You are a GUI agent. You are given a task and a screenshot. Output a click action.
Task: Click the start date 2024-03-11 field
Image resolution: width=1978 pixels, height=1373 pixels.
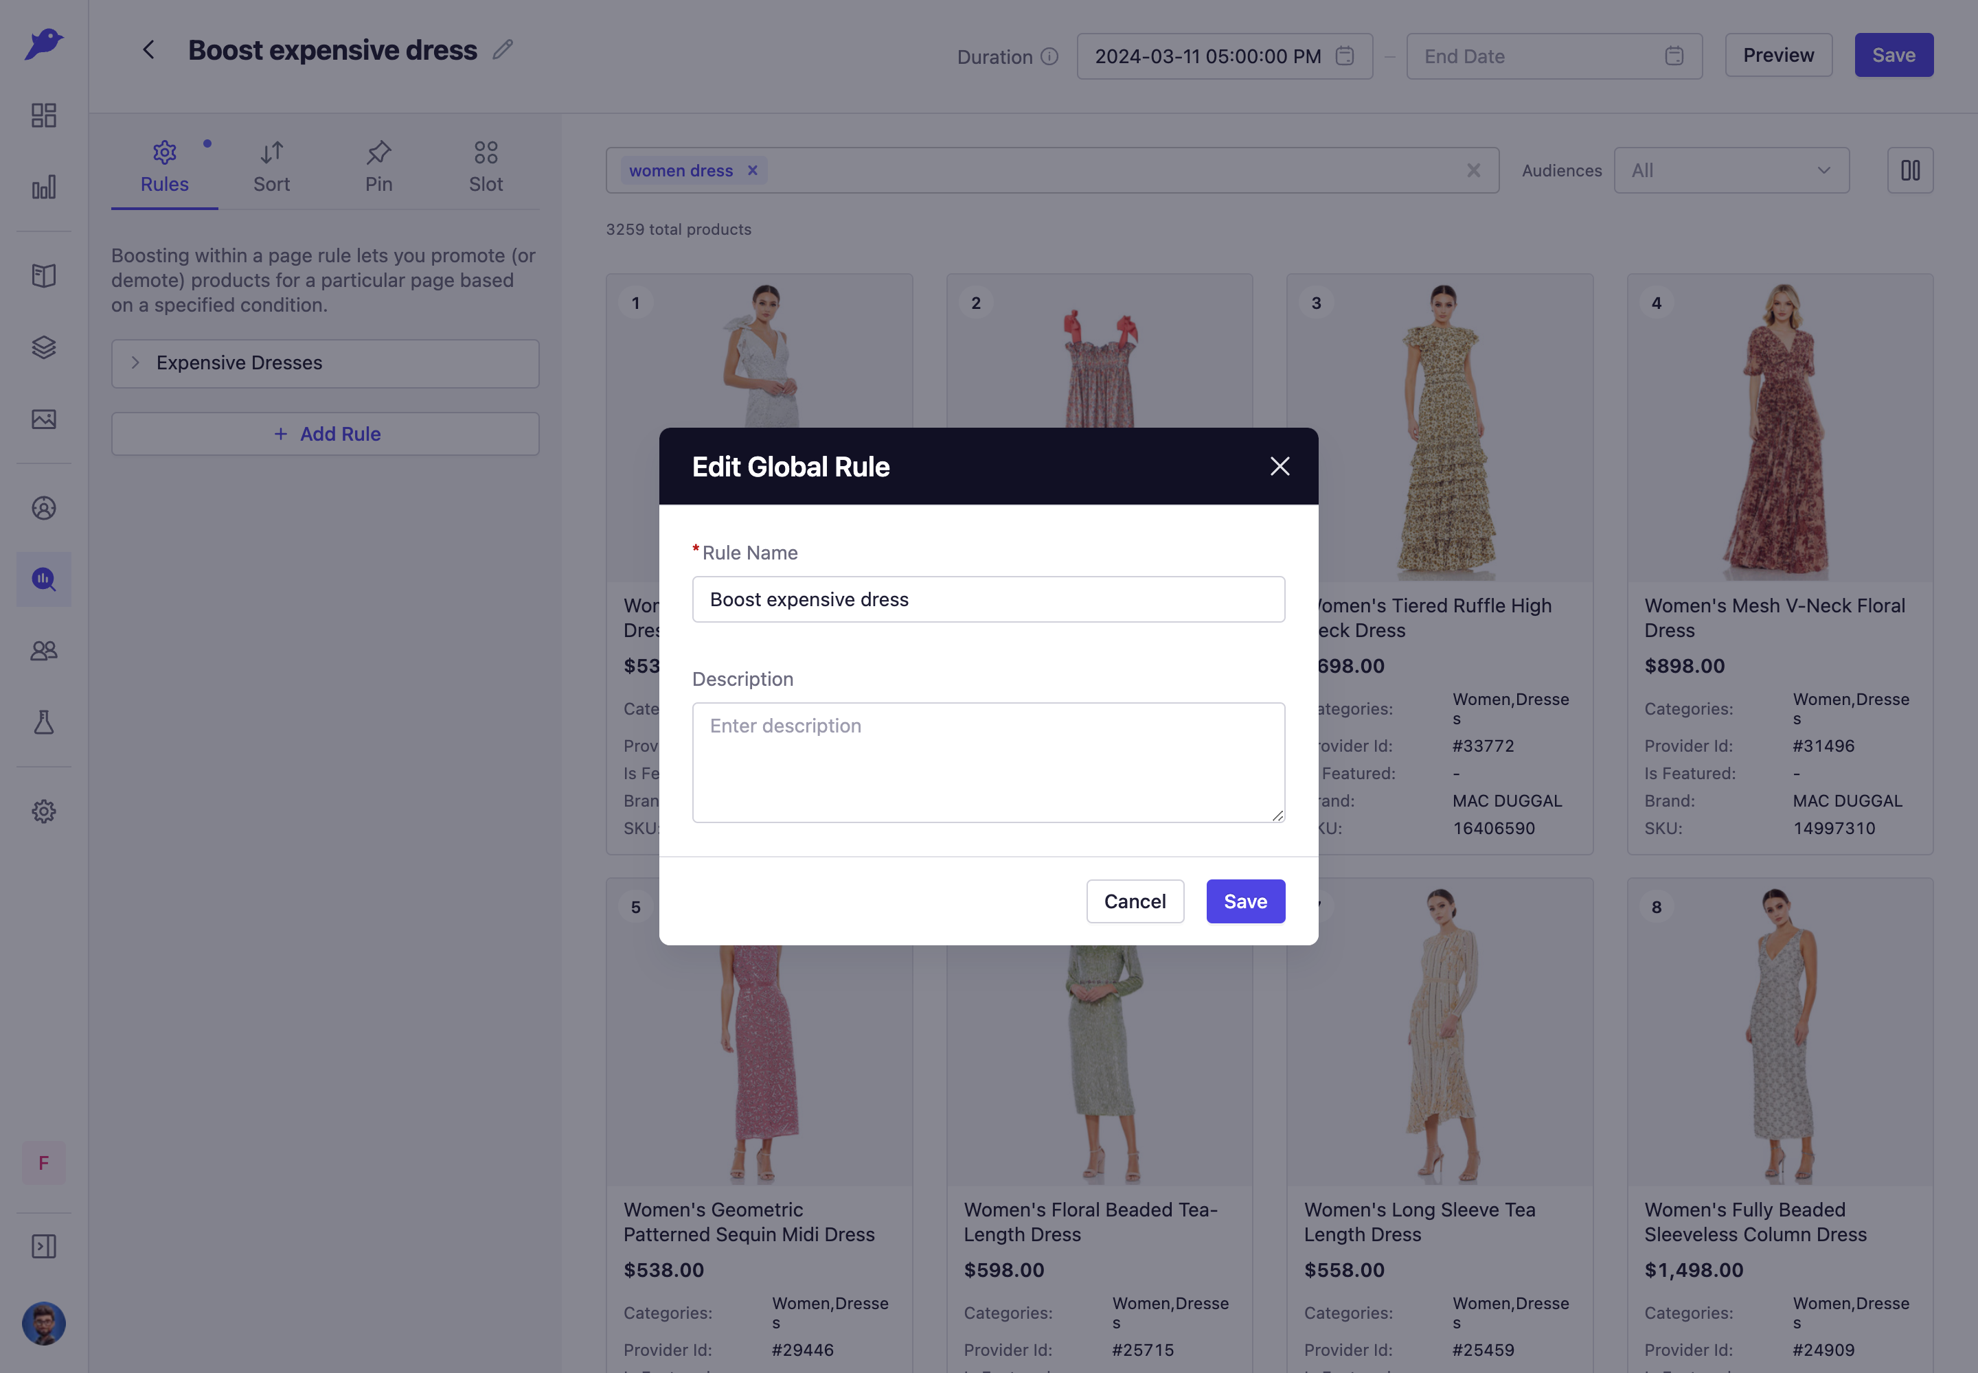pos(1224,56)
